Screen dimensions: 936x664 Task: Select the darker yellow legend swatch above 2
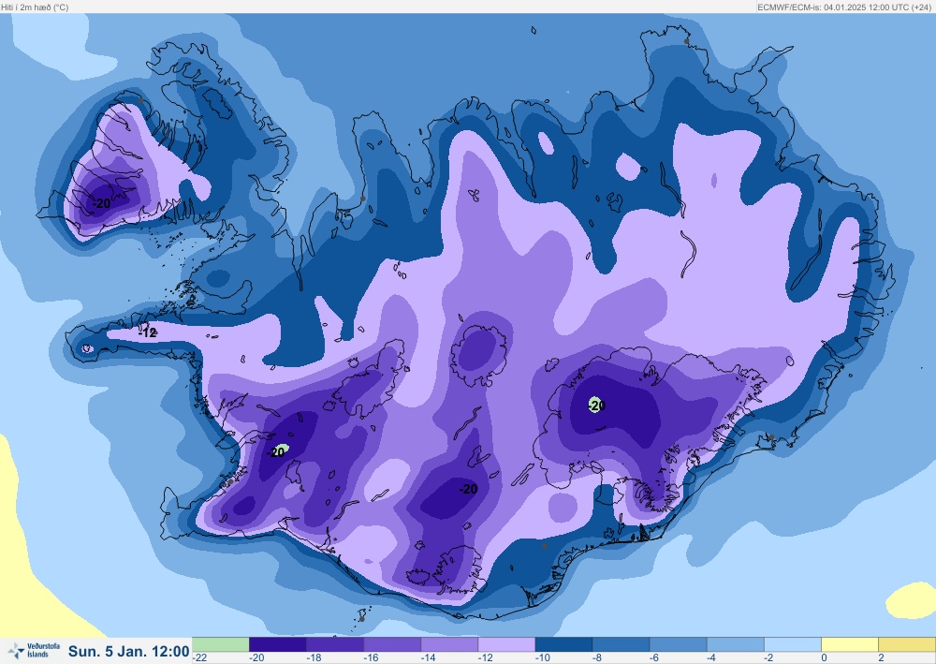pyautogui.click(x=907, y=644)
